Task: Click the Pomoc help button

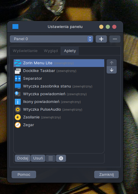Action: (x=24, y=175)
